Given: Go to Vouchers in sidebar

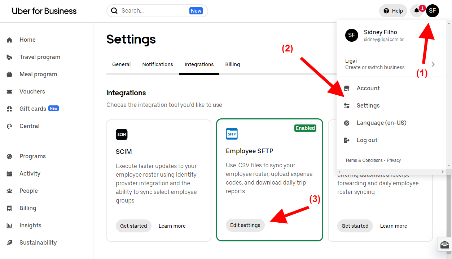Looking at the screenshot, I should [x=32, y=92].
